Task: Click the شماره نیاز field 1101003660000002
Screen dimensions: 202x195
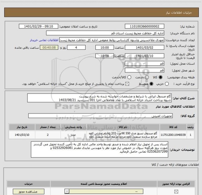Action: [144, 26]
